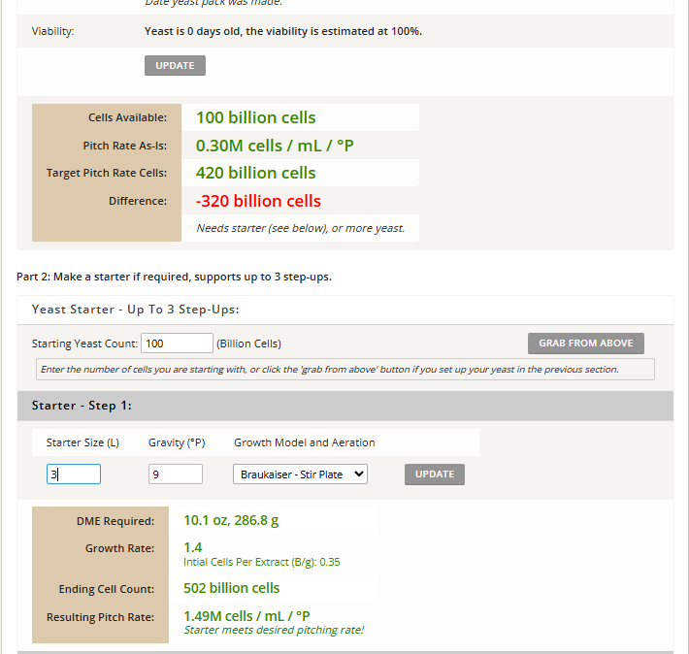Open the Growth Model and Aeration dropdown

300,474
